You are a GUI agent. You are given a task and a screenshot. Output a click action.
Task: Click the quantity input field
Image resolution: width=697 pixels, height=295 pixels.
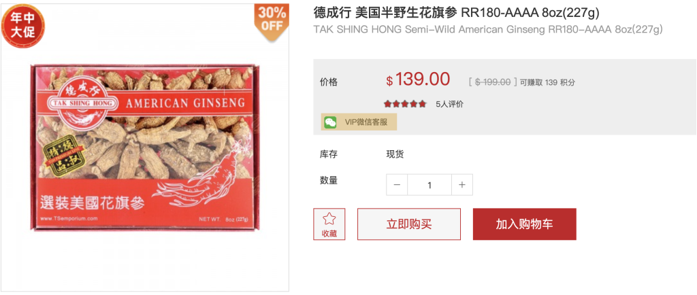click(x=429, y=185)
